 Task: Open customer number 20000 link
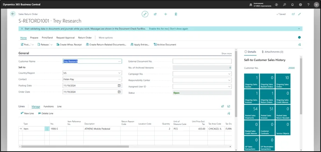coord(292,68)
